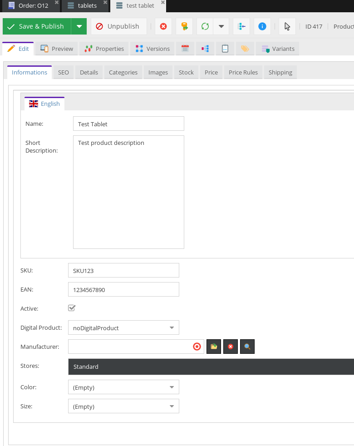Open the Properties tab
The image size is (354, 446).
click(x=104, y=49)
